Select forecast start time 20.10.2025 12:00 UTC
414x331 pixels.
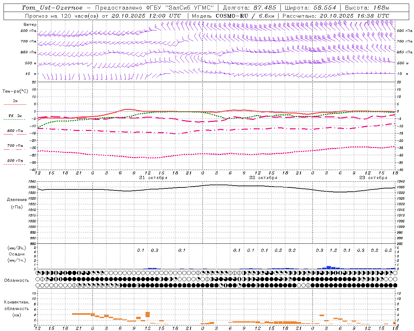(x=146, y=16)
